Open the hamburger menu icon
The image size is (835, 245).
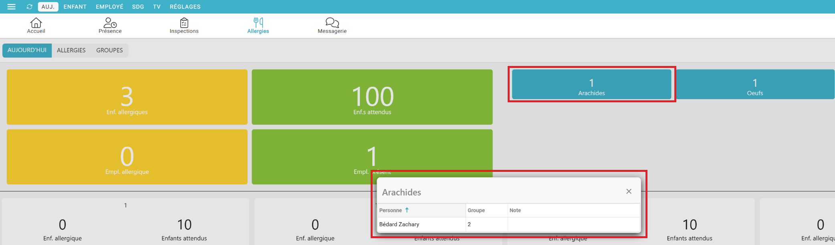tap(11, 7)
